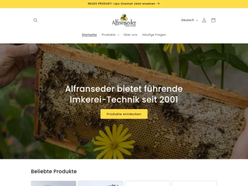Screen dimensions: 248x186
Task: Expand the Deutsch language selector
Action: [190, 20]
